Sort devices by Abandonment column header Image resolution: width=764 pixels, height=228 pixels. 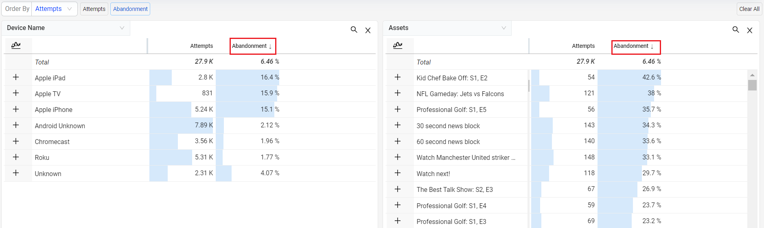(252, 46)
